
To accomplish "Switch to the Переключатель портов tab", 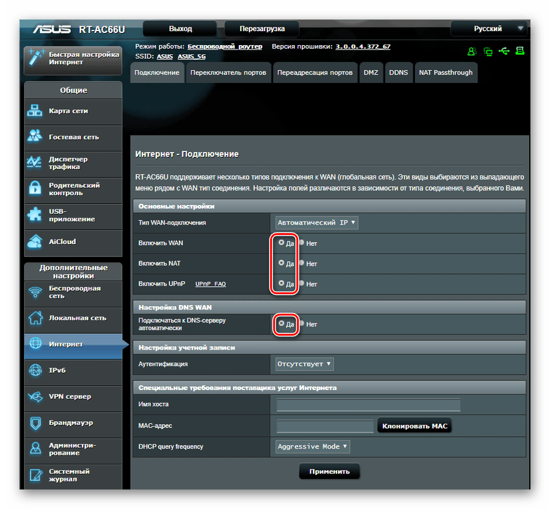I will 229,73.
